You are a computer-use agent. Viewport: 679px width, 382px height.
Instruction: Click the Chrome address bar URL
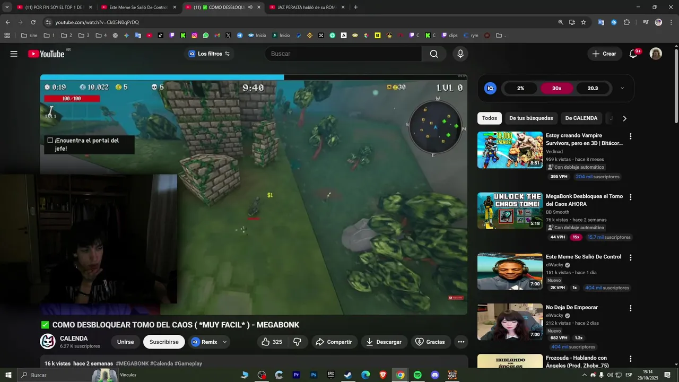[x=97, y=22]
